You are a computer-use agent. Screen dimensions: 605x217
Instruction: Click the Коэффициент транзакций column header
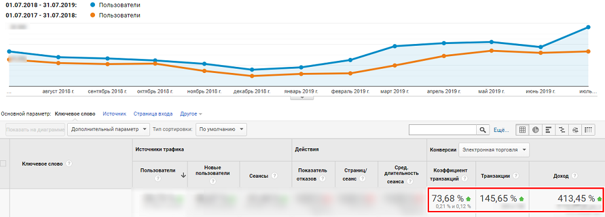(x=450, y=174)
